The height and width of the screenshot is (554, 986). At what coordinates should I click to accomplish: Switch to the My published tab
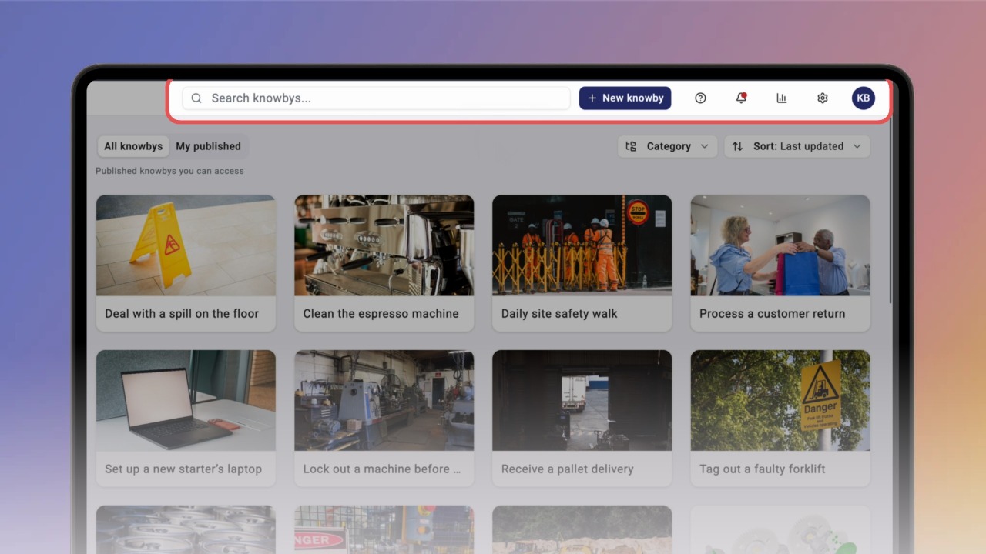click(208, 146)
